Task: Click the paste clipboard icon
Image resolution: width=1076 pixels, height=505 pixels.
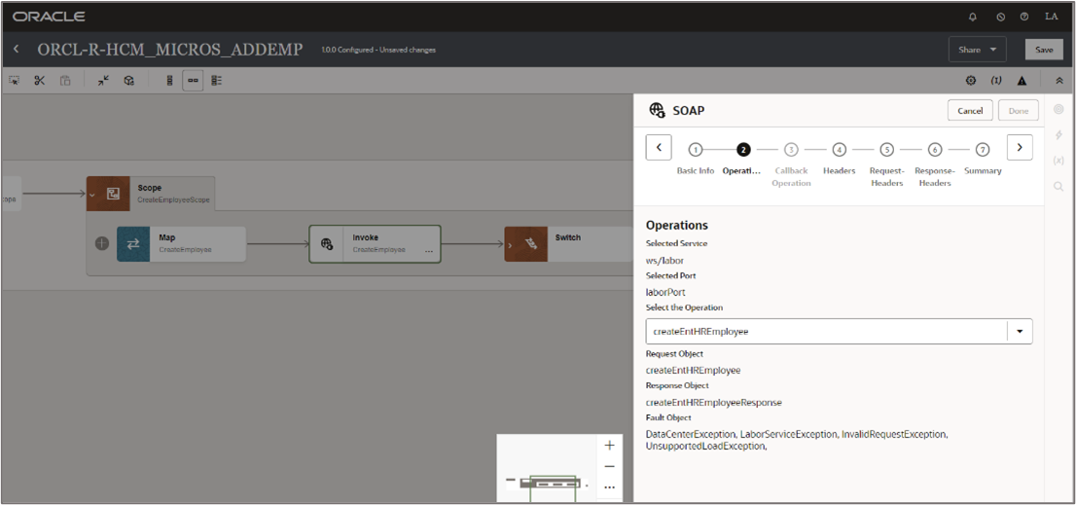Action: [x=65, y=81]
